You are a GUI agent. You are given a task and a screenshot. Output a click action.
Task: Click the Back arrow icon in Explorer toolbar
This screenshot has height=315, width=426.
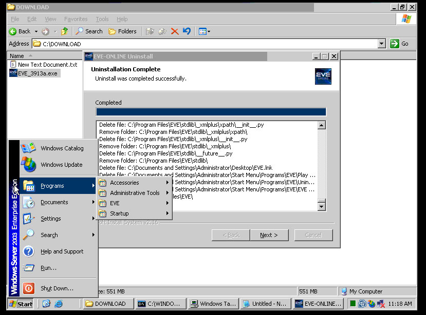click(x=12, y=31)
